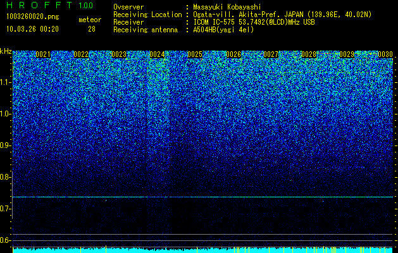The image size is (398, 253).
Task: Select the version number 1.0.0
Action: pyautogui.click(x=85, y=5)
